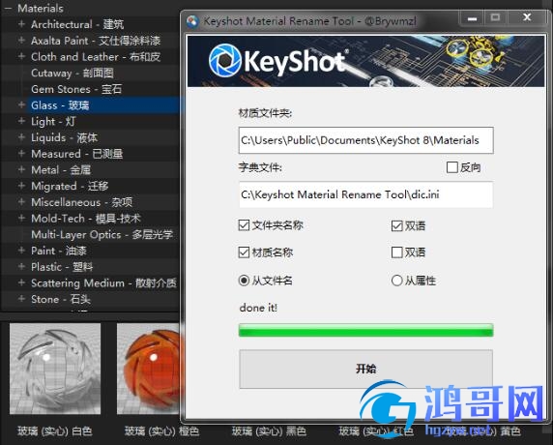The width and height of the screenshot is (553, 445).
Task: Expand the Architectural - 建筑 folder
Action: 21,24
